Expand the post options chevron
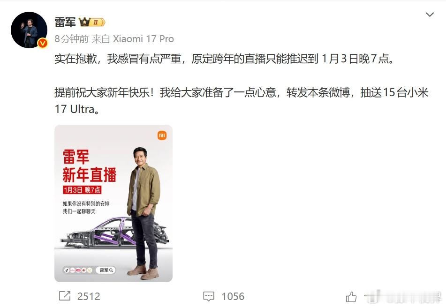The width and height of the screenshot is (446, 308). pyautogui.click(x=430, y=14)
